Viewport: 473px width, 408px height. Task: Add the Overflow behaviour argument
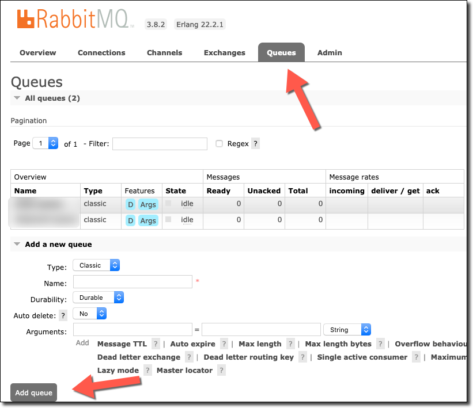[431, 344]
